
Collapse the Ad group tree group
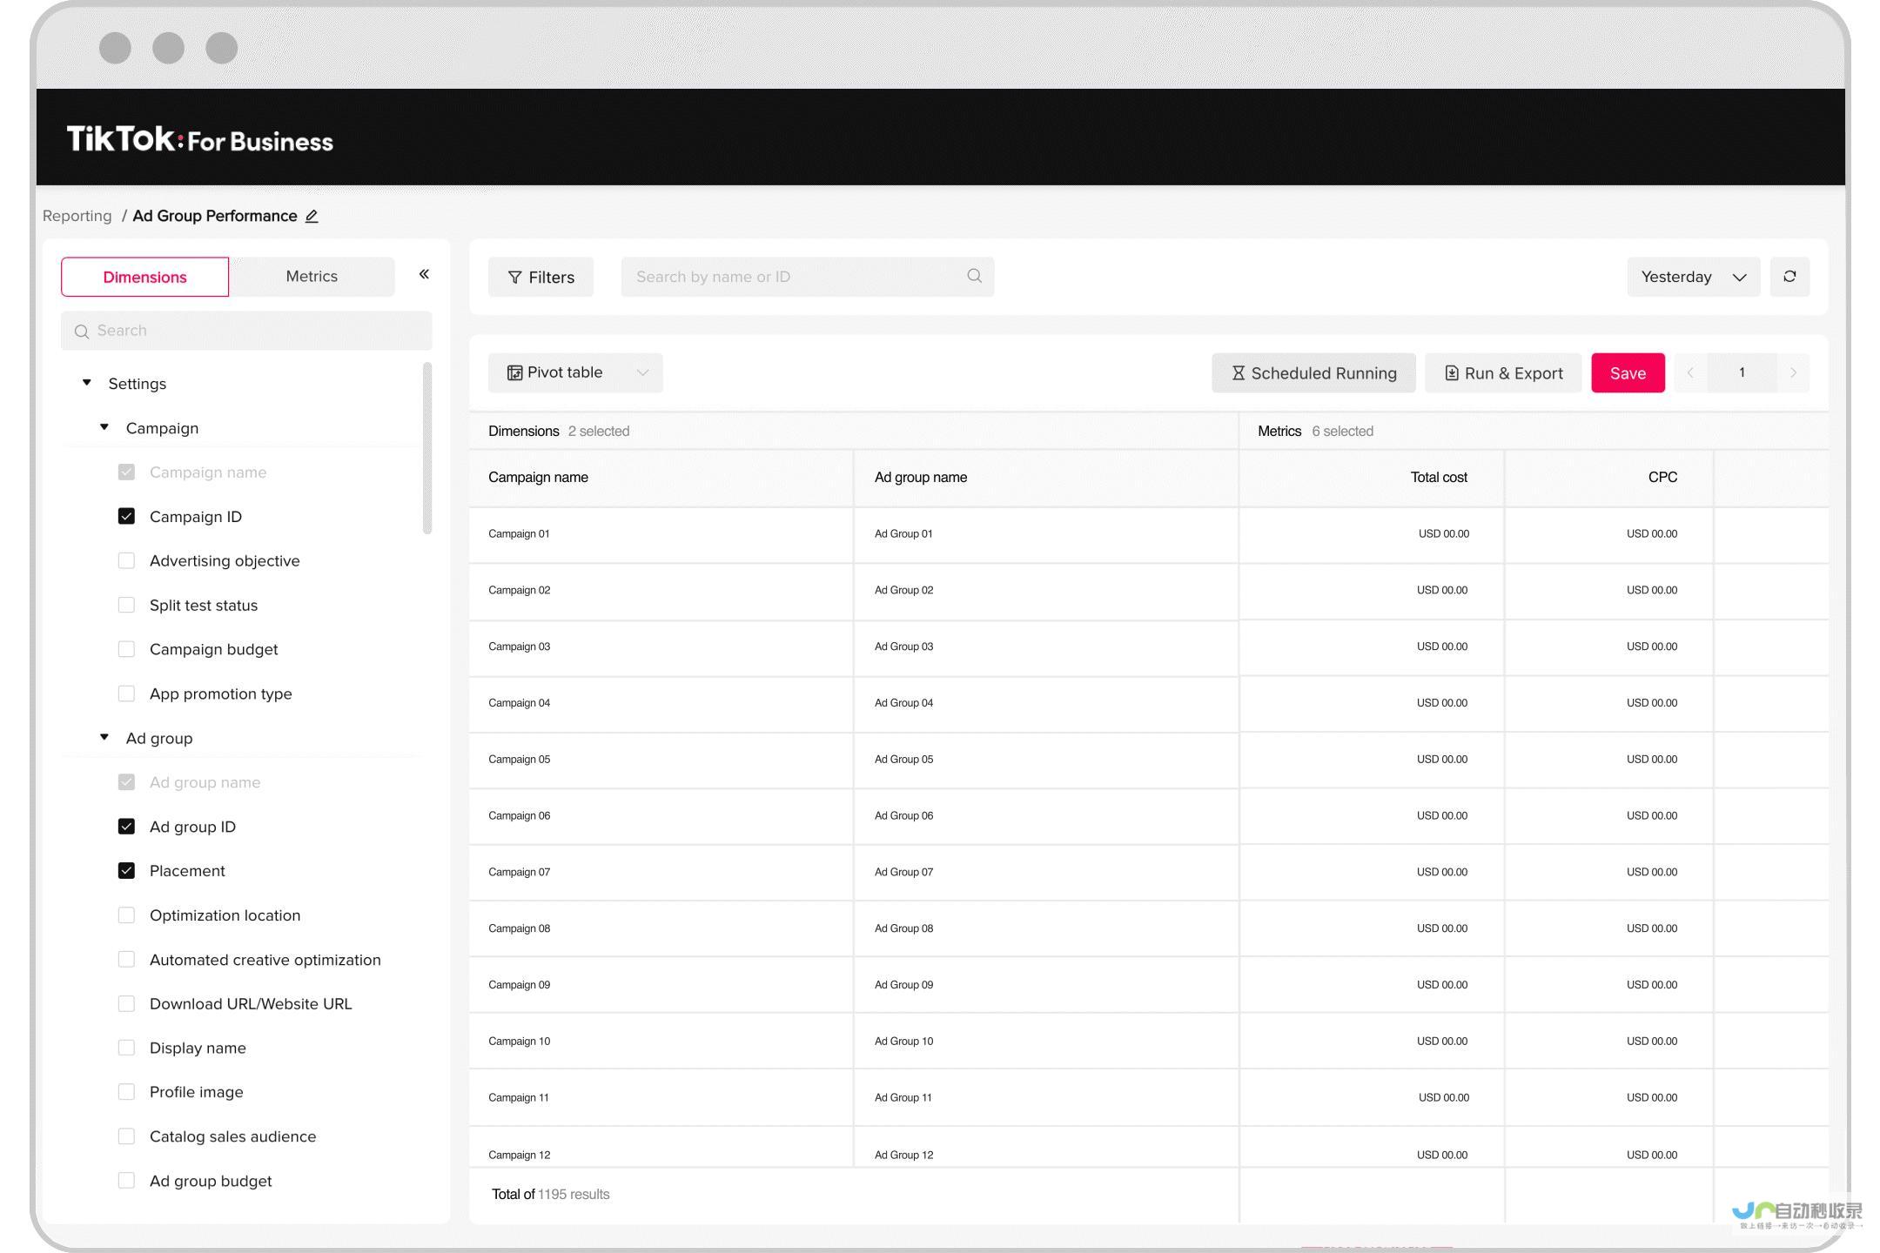pyautogui.click(x=104, y=737)
